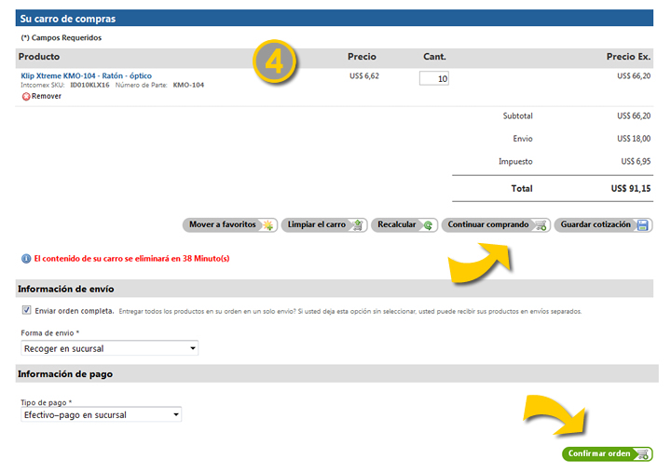Click the trash icon on Limpiar el carro
Screen dimensions: 671x473
[356, 225]
